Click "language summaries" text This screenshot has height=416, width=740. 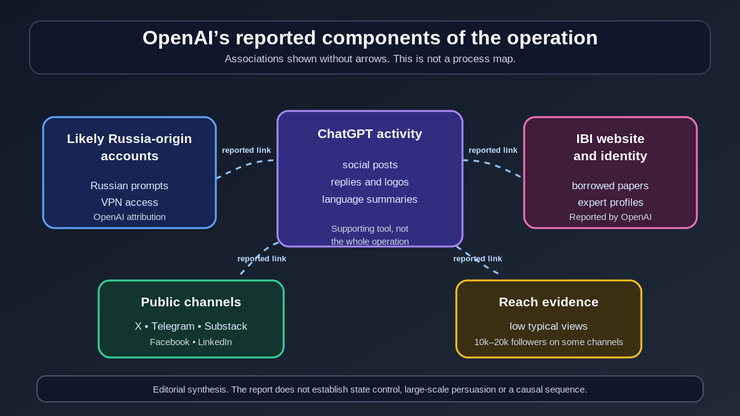click(x=370, y=200)
